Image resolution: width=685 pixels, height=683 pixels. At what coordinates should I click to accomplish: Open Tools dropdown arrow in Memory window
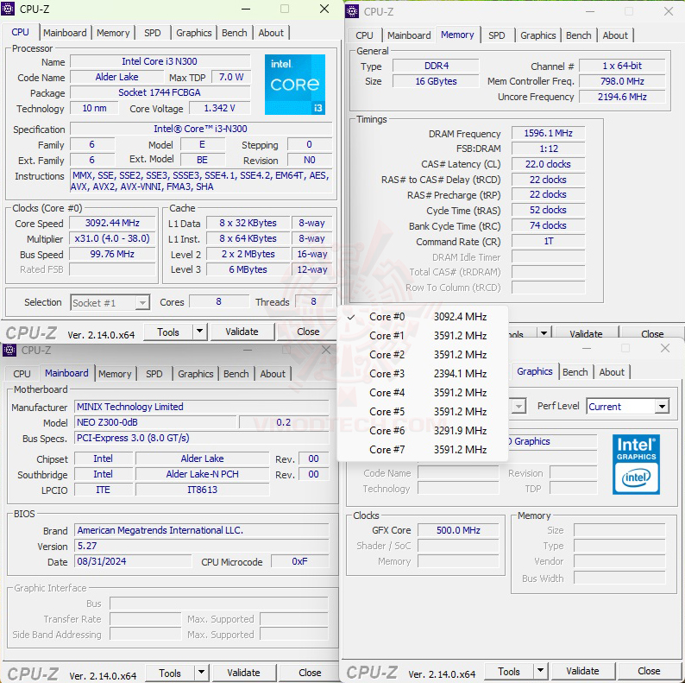(x=544, y=333)
